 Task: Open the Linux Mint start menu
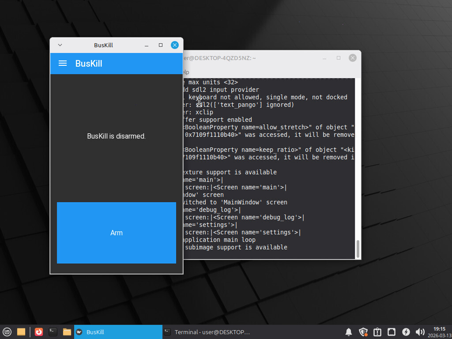pyautogui.click(x=7, y=332)
